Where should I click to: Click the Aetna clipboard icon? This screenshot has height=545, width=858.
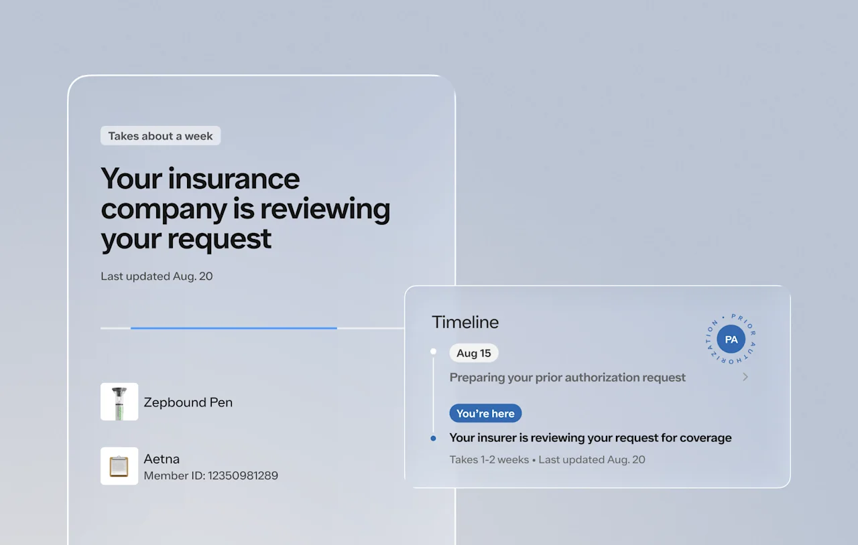pyautogui.click(x=119, y=466)
